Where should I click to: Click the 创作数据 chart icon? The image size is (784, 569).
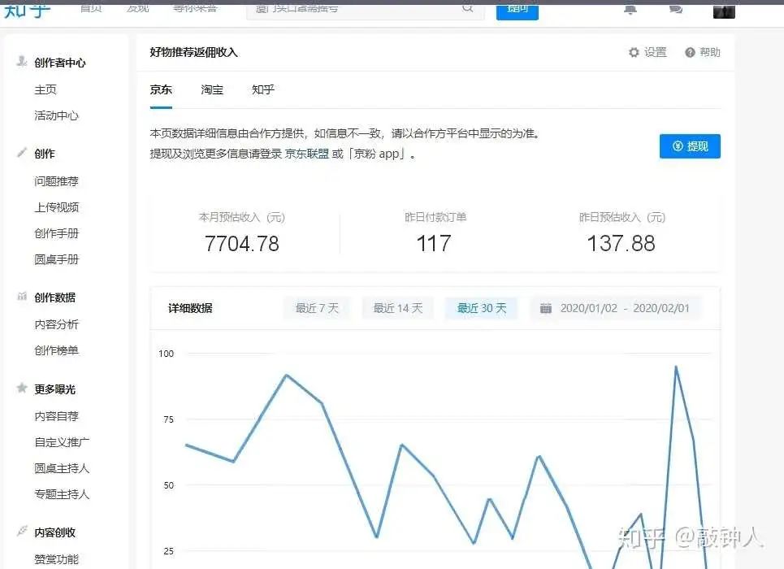22,296
